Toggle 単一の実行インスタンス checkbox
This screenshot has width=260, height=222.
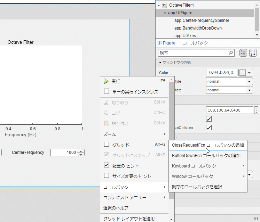click(x=107, y=91)
